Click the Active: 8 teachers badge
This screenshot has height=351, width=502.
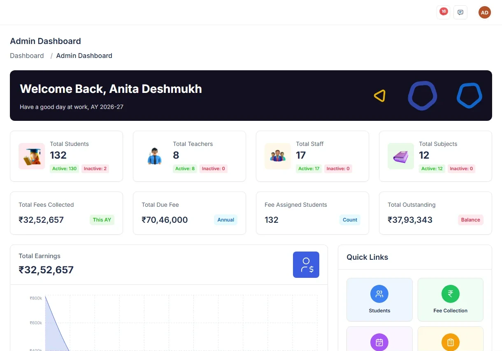coord(185,169)
